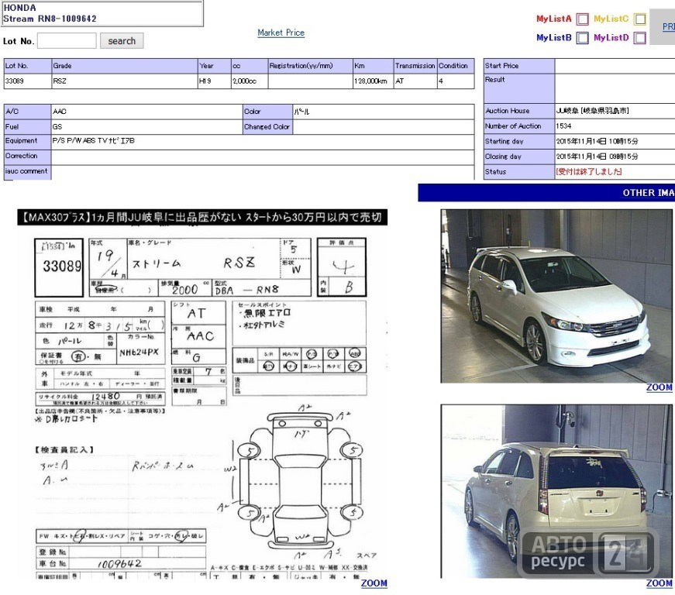Check the MyListA checkbox
This screenshot has width=675, height=595.
tap(582, 19)
